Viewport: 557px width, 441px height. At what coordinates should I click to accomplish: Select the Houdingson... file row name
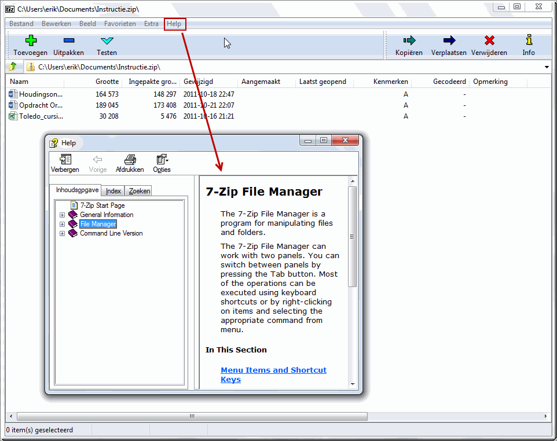(41, 94)
